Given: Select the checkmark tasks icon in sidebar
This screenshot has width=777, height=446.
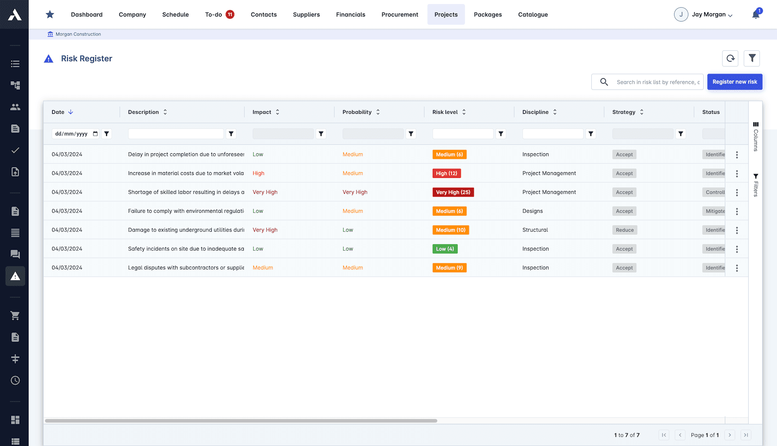Looking at the screenshot, I should pyautogui.click(x=15, y=150).
